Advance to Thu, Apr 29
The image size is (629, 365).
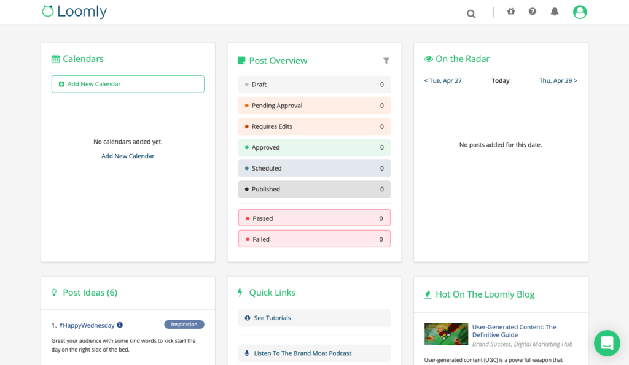coord(558,80)
